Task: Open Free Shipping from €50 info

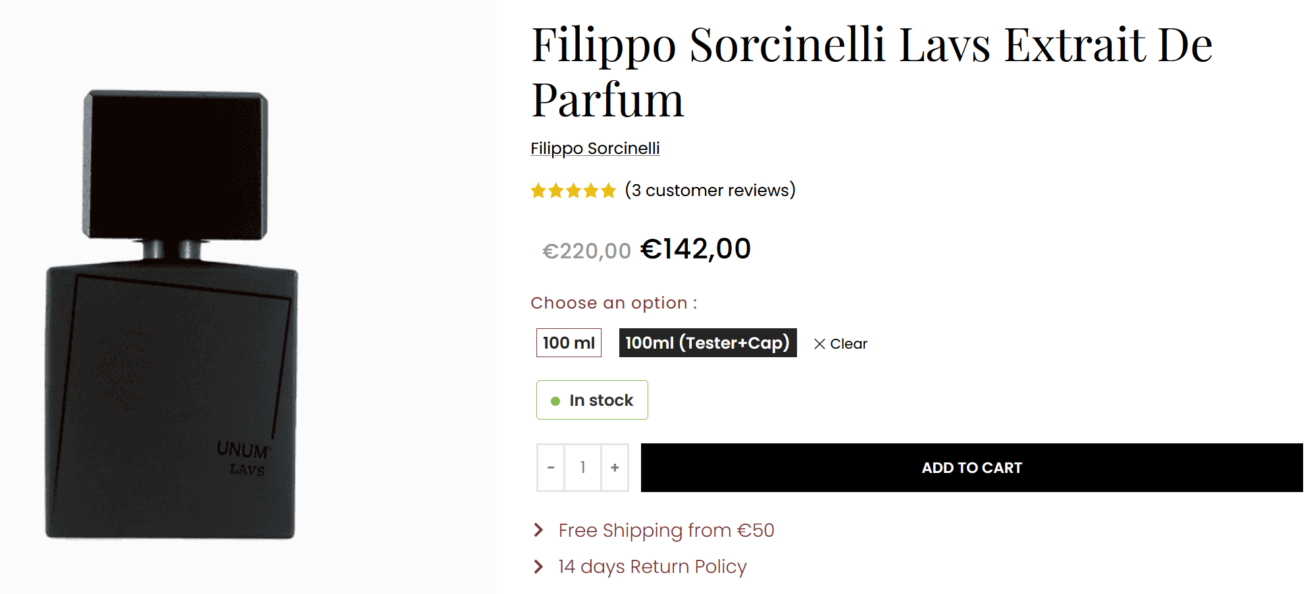Action: (x=666, y=530)
